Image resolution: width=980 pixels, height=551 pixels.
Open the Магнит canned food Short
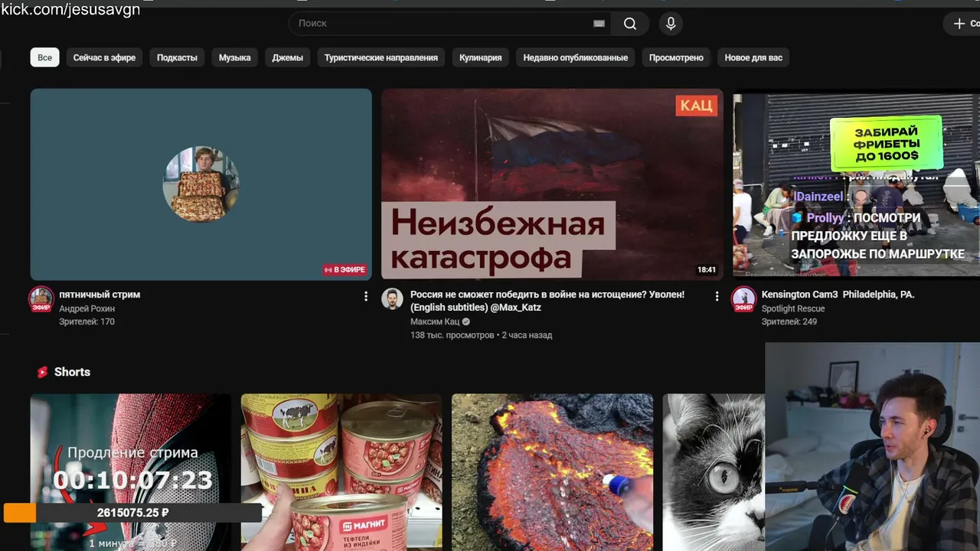coord(341,472)
